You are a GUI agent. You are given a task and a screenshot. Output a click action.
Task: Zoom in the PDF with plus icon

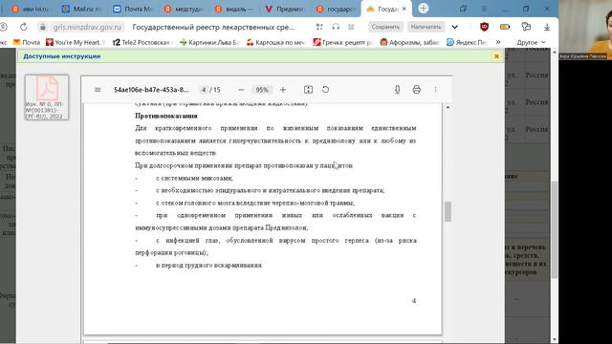tap(283, 90)
